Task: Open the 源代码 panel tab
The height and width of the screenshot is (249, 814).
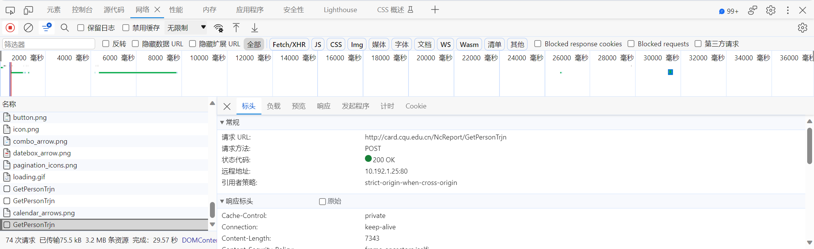Action: click(x=114, y=10)
